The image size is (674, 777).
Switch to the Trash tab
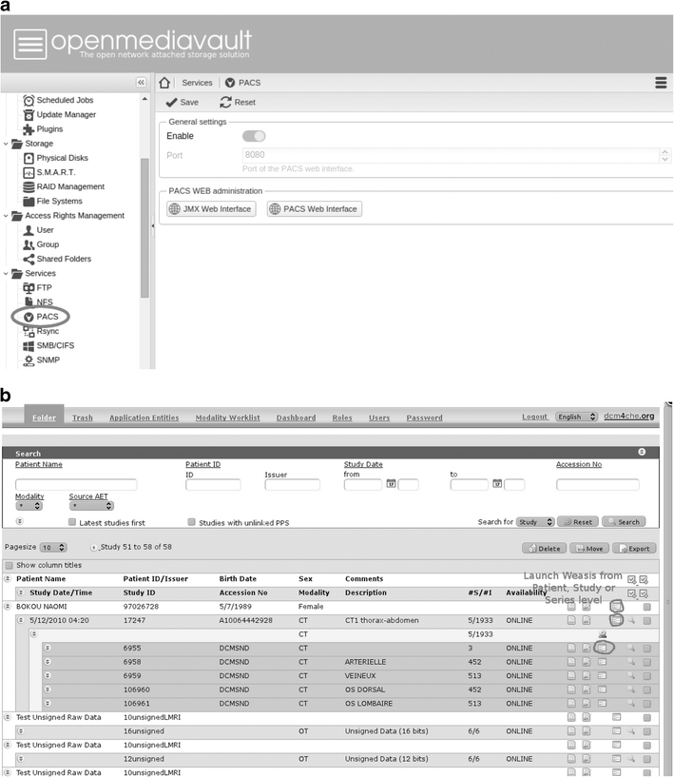point(82,418)
